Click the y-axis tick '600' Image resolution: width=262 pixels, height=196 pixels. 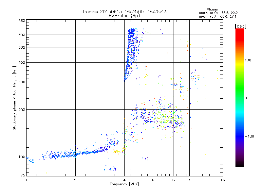click(22, 35)
